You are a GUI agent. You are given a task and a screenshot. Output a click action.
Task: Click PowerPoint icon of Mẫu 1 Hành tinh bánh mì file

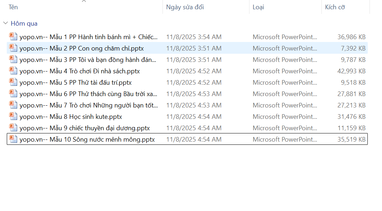coord(13,37)
